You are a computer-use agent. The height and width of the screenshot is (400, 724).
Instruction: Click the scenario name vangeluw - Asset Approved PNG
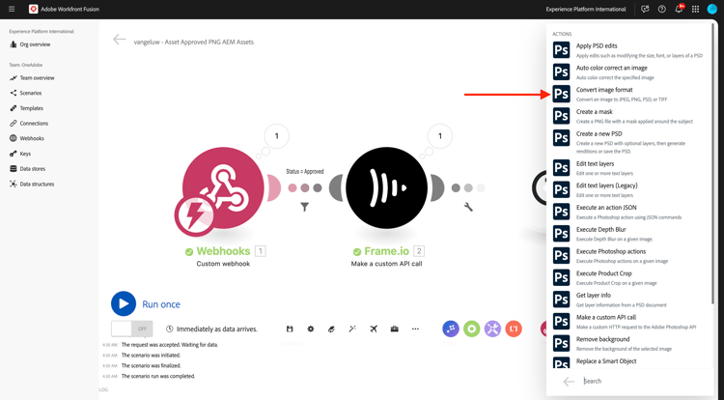(x=193, y=42)
